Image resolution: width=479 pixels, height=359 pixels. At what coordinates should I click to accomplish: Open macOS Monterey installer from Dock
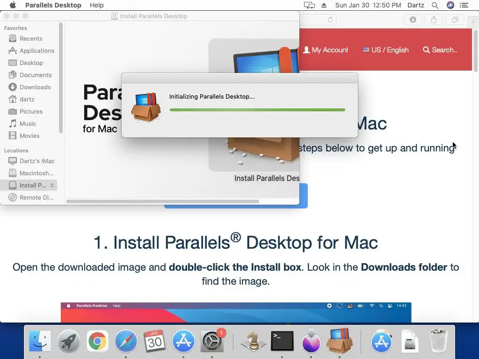pyautogui.click(x=311, y=340)
